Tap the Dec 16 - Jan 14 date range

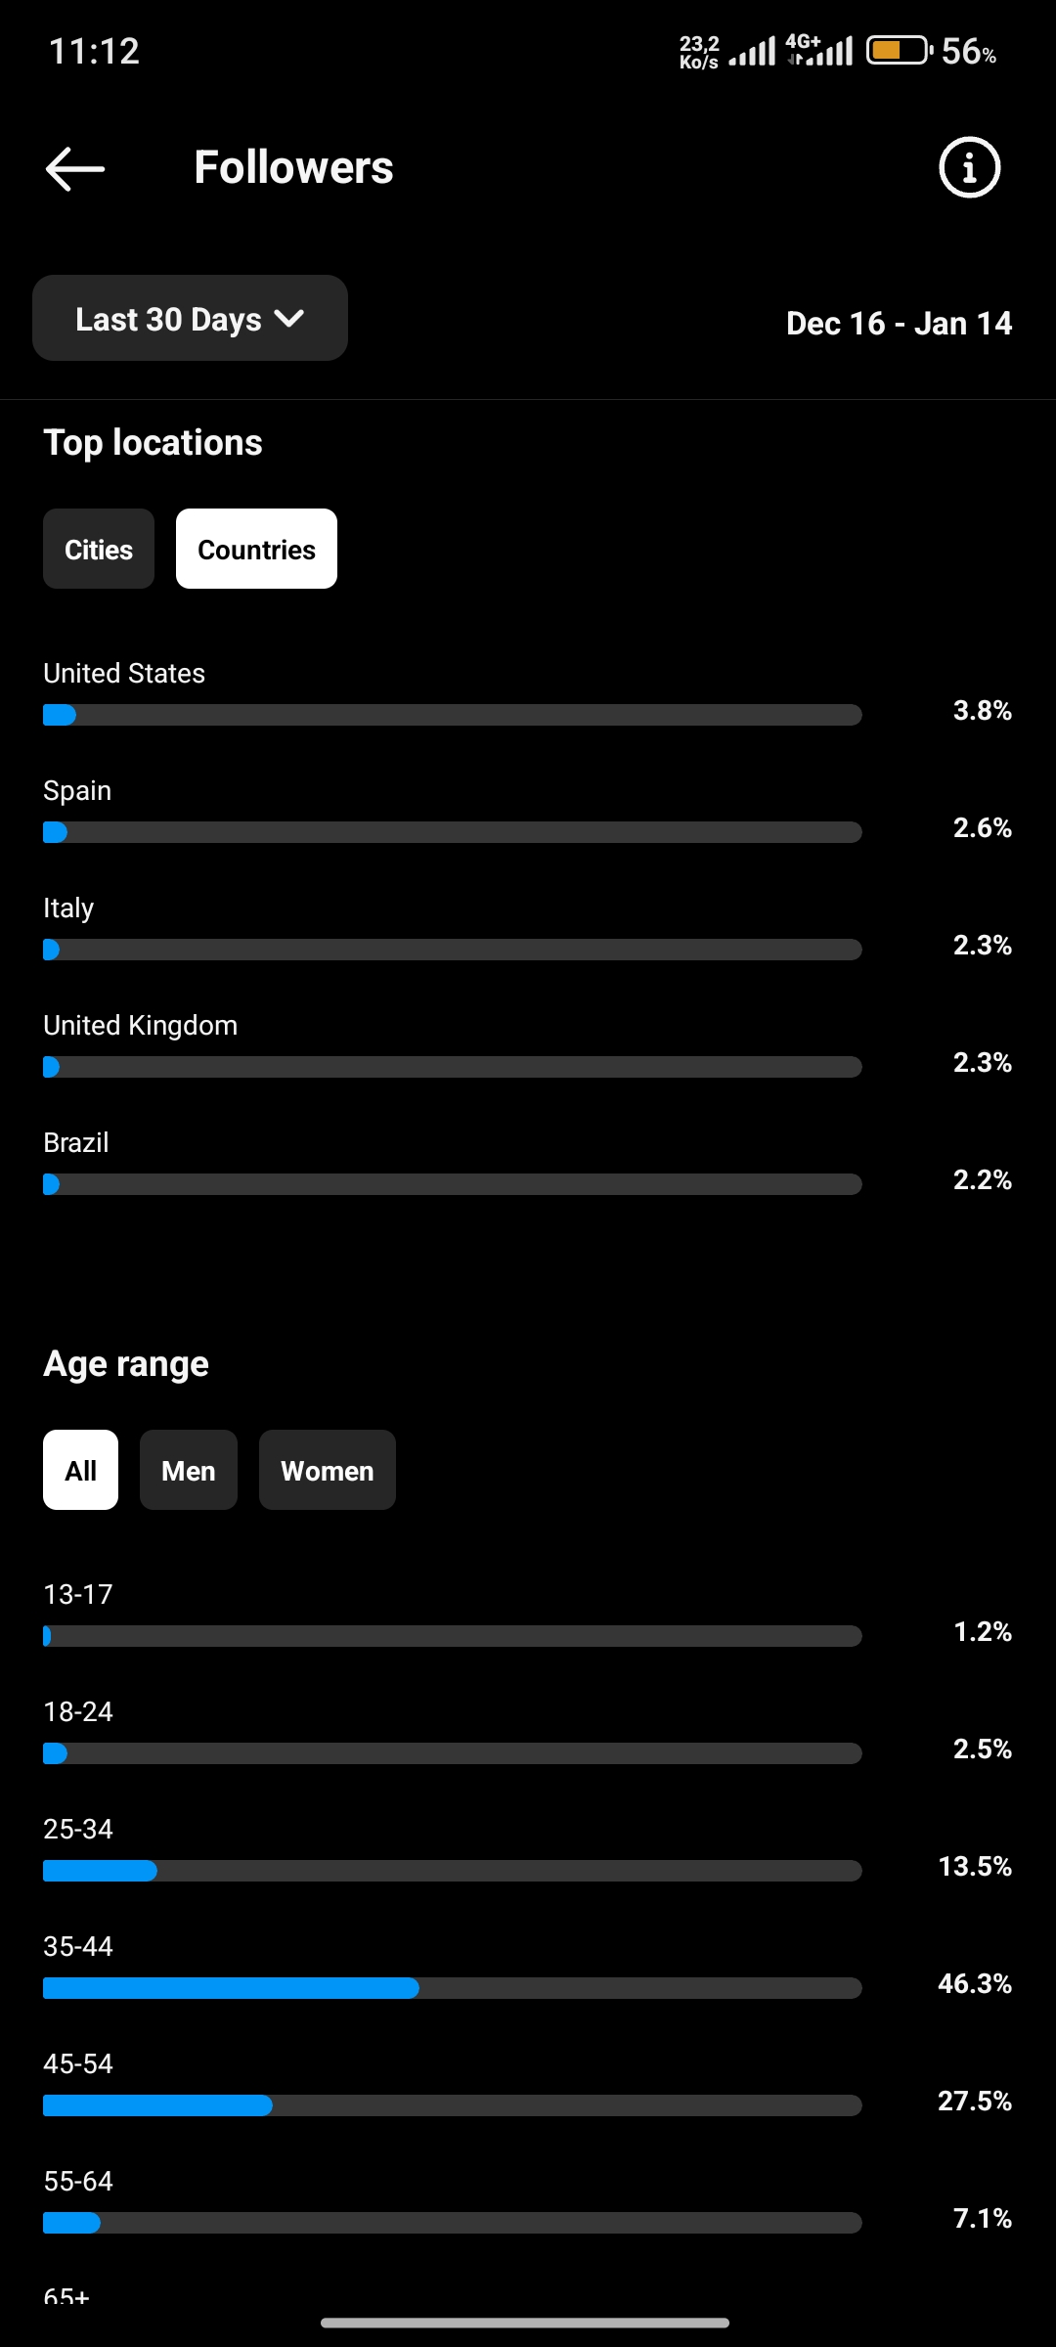pyautogui.click(x=899, y=323)
